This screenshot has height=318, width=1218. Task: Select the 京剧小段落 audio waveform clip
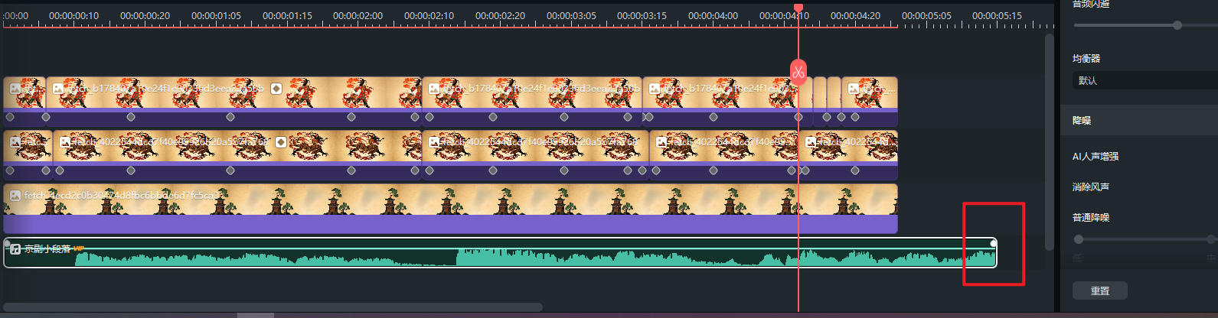(500, 253)
